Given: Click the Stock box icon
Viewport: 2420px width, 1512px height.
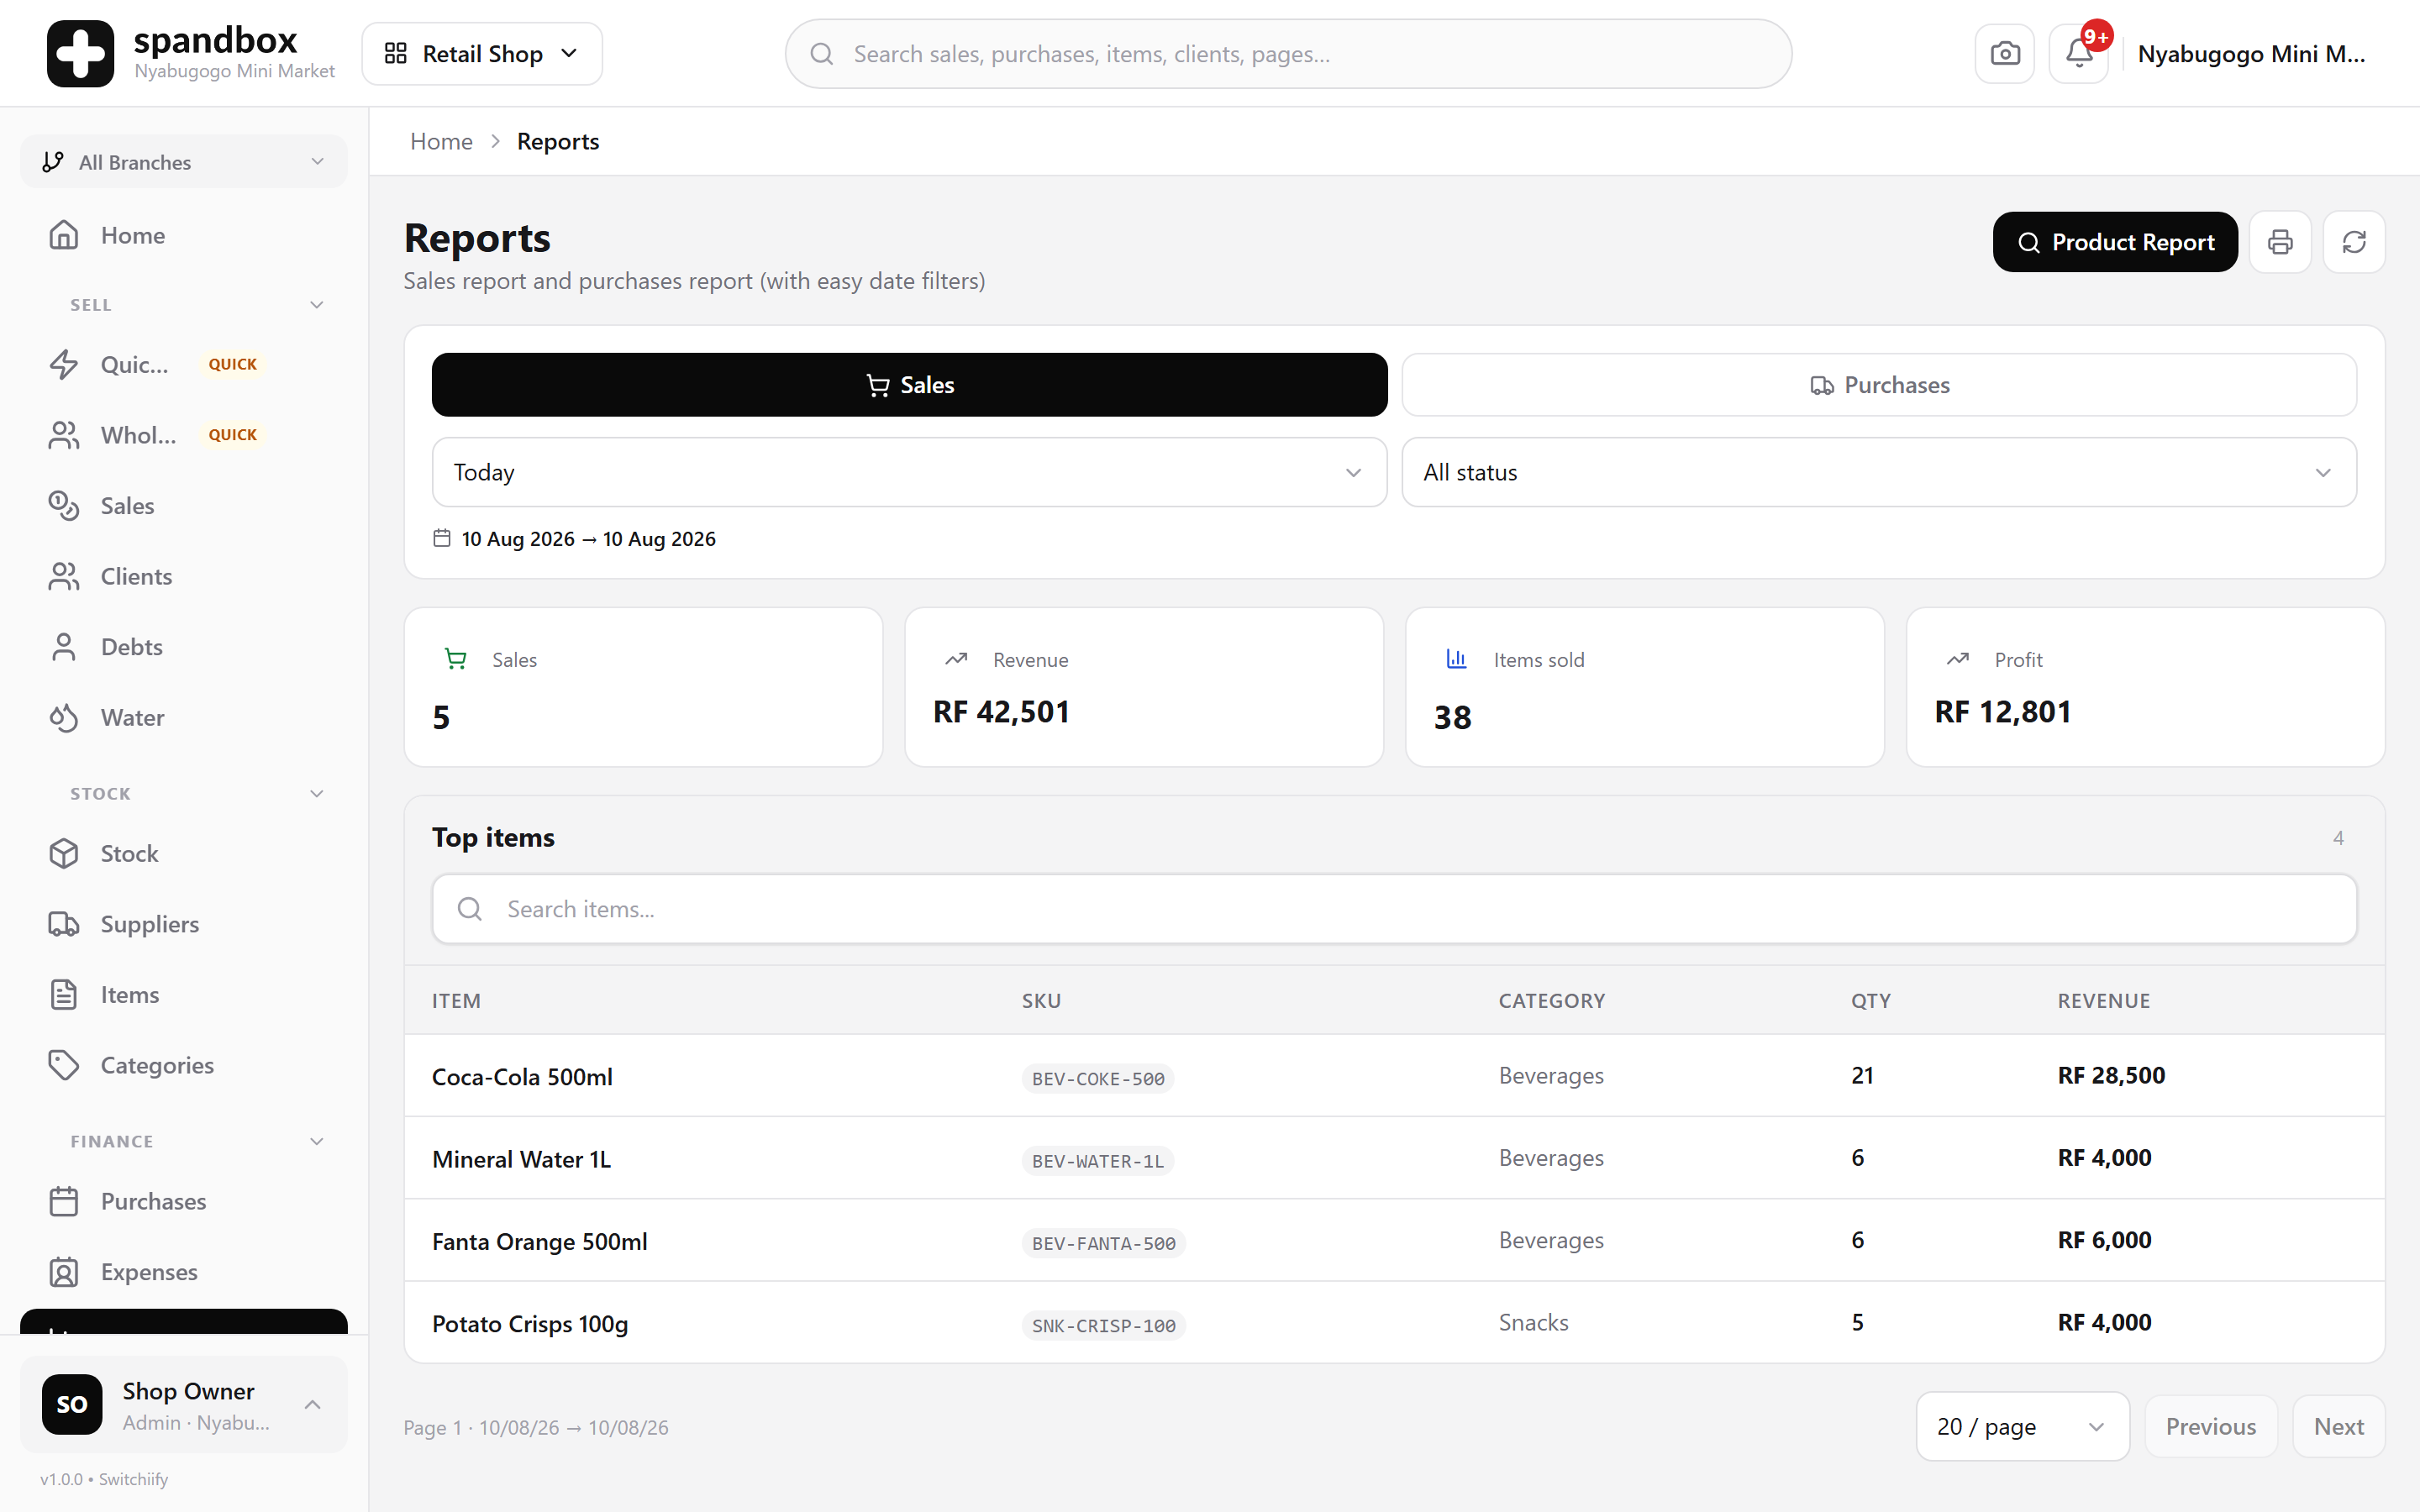Looking at the screenshot, I should (64, 854).
